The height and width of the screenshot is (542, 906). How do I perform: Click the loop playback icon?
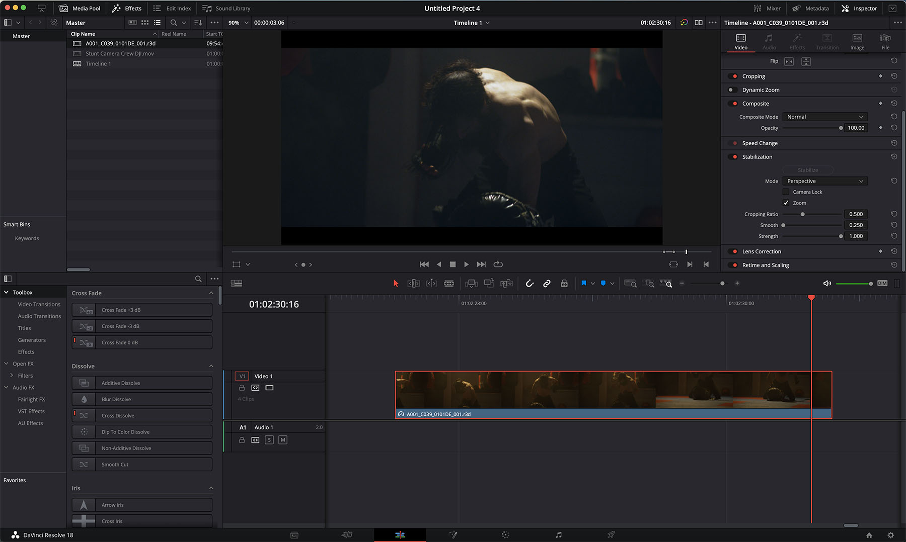point(498,264)
